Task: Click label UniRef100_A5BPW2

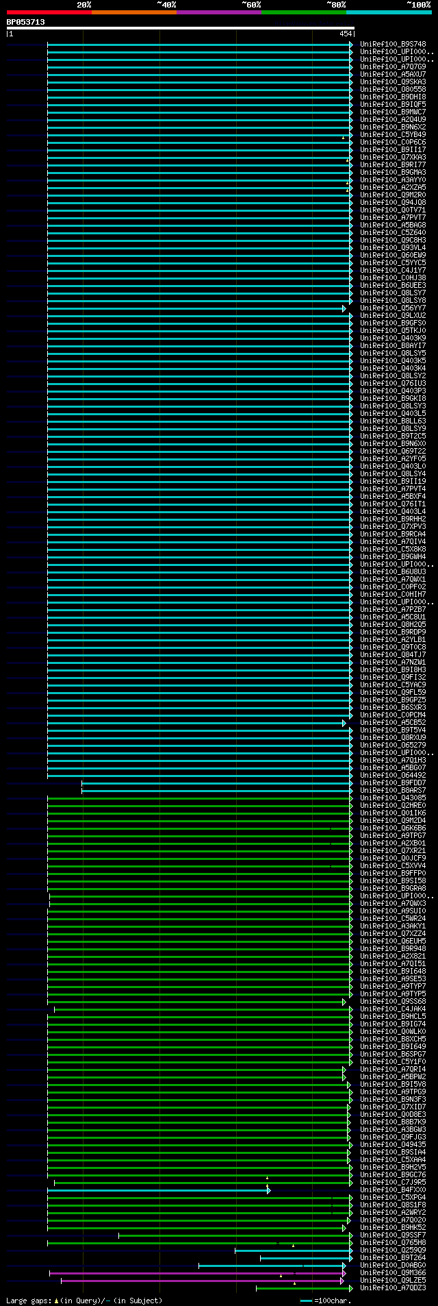Action: (x=393, y=1076)
